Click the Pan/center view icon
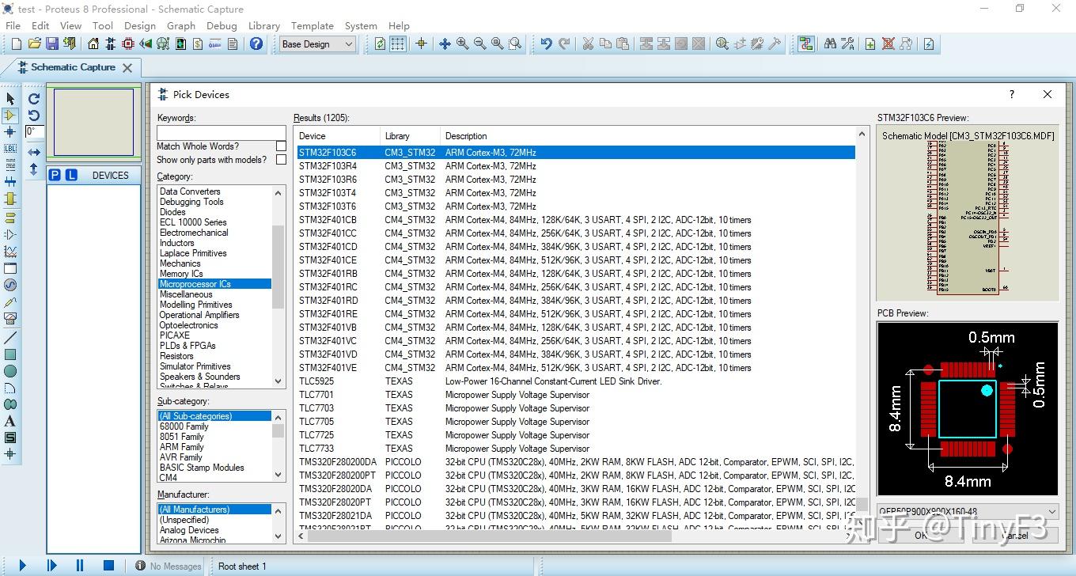 [x=445, y=44]
